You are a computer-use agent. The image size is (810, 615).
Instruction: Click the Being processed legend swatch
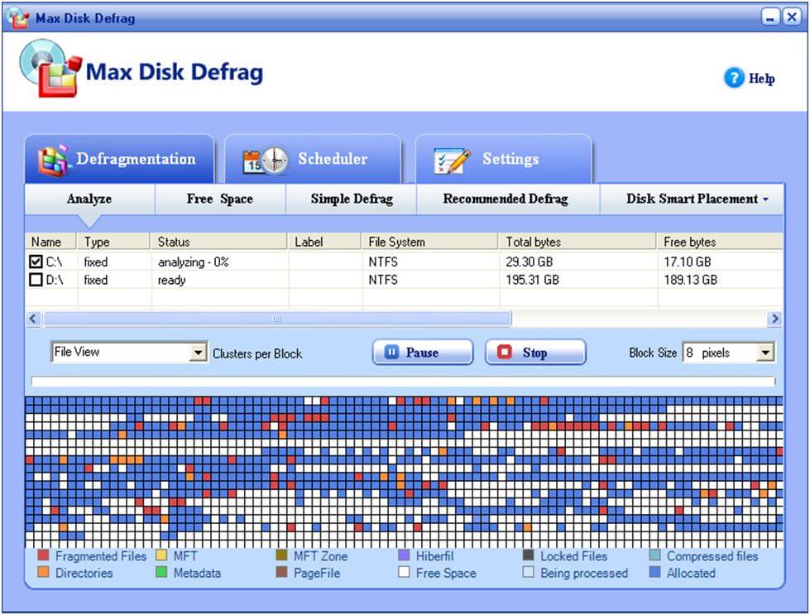click(x=528, y=572)
